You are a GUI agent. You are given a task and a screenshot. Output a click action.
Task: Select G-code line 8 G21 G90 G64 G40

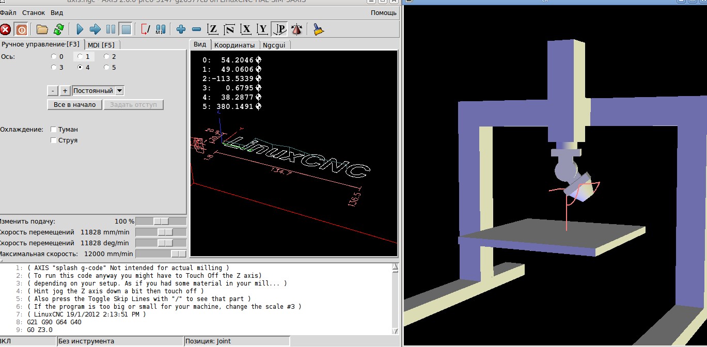tap(54, 322)
